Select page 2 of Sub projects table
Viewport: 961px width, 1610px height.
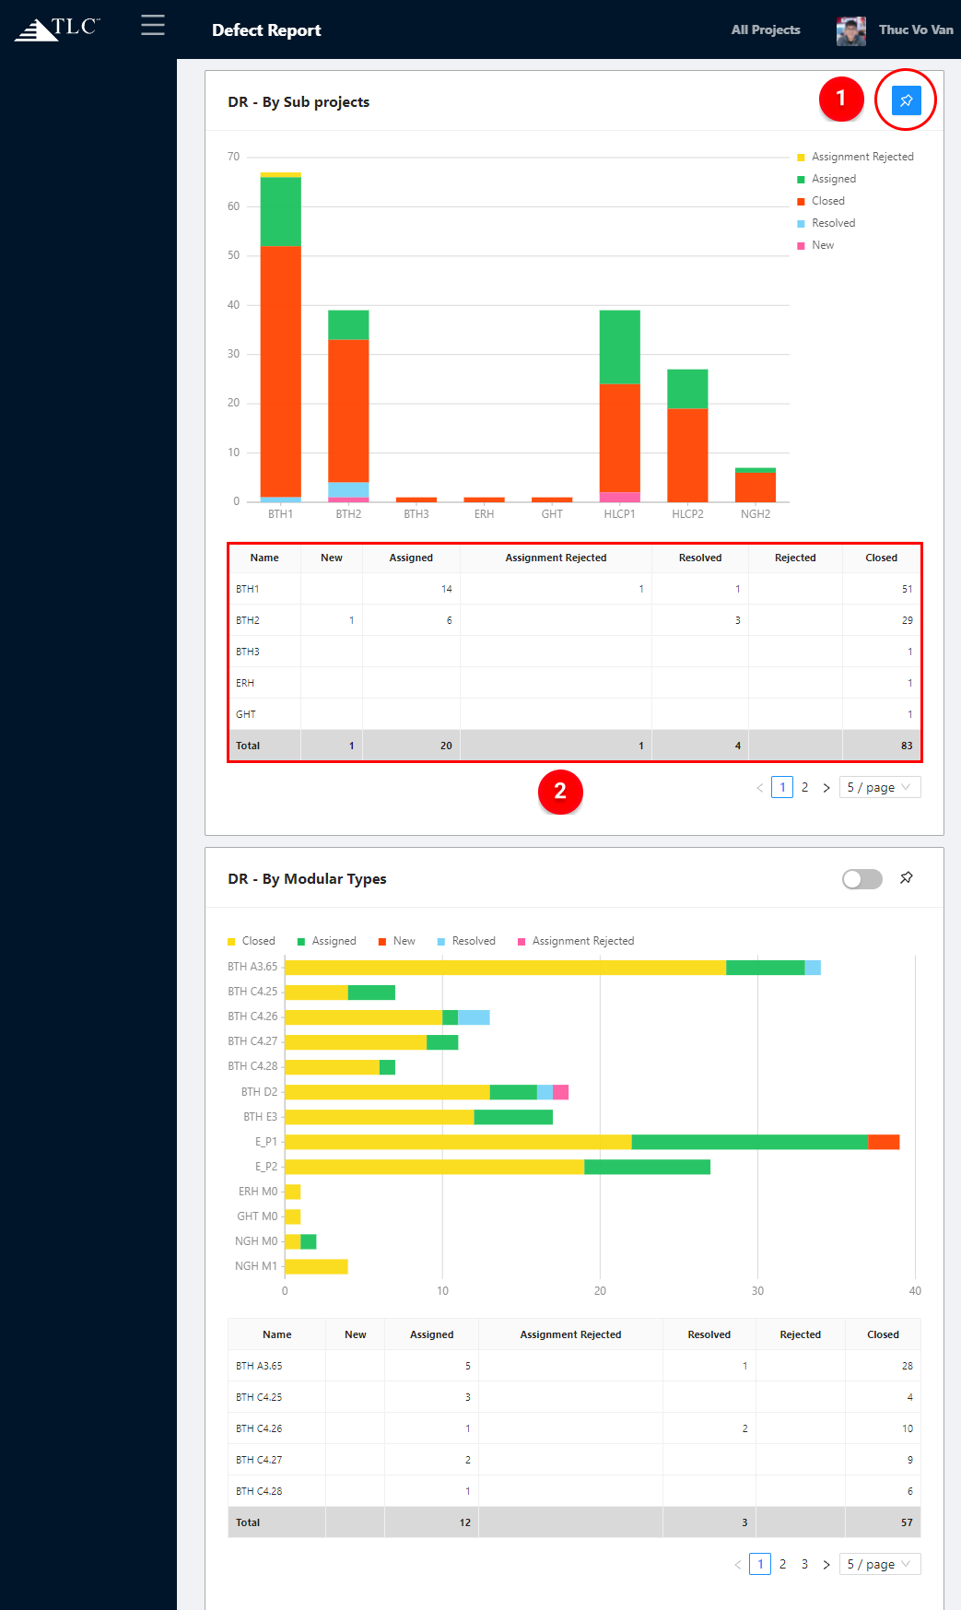(x=804, y=788)
